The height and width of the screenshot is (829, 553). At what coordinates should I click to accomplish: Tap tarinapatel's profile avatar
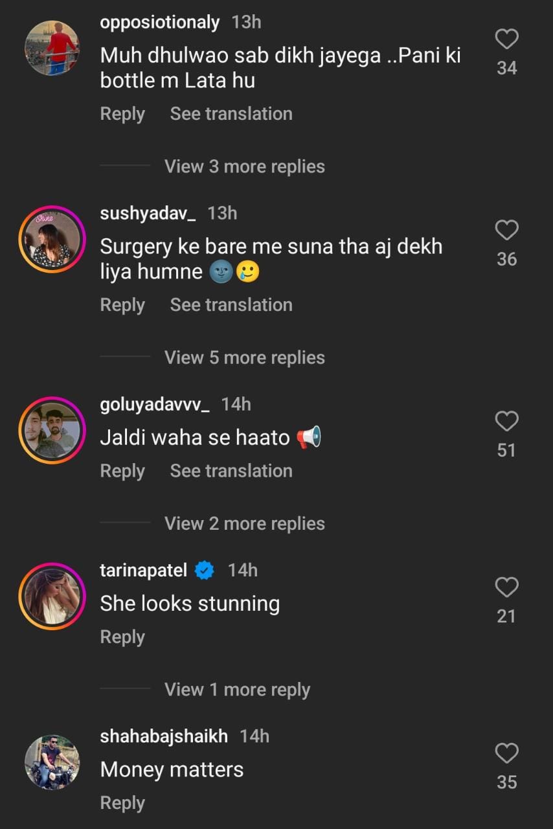point(52,596)
